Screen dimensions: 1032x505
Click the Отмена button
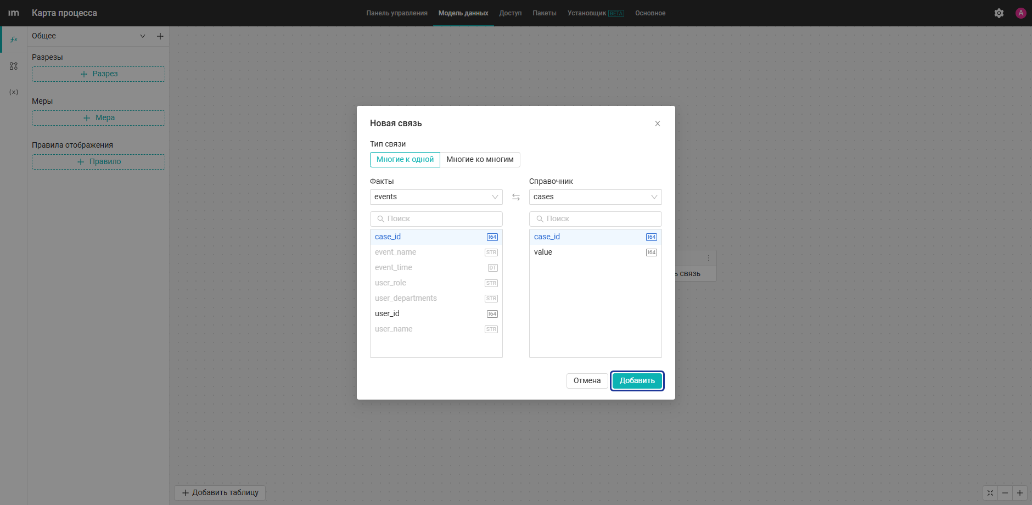(x=587, y=381)
